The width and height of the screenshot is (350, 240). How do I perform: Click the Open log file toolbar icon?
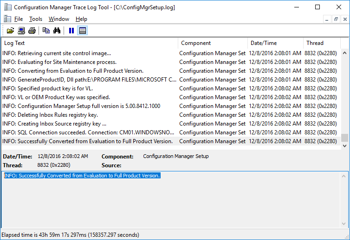point(10,31)
